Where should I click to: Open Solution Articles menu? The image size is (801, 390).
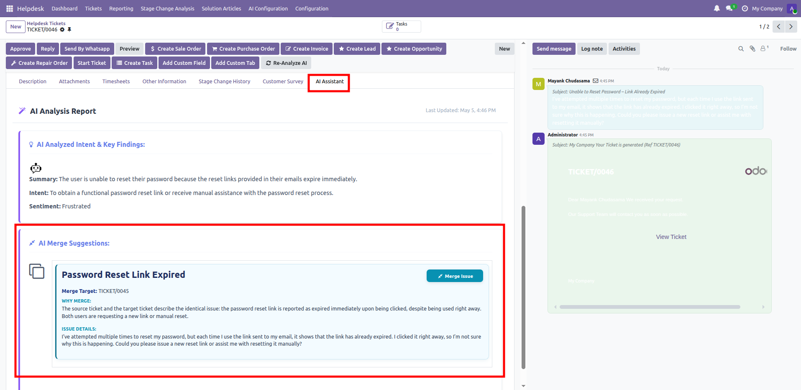pyautogui.click(x=221, y=8)
